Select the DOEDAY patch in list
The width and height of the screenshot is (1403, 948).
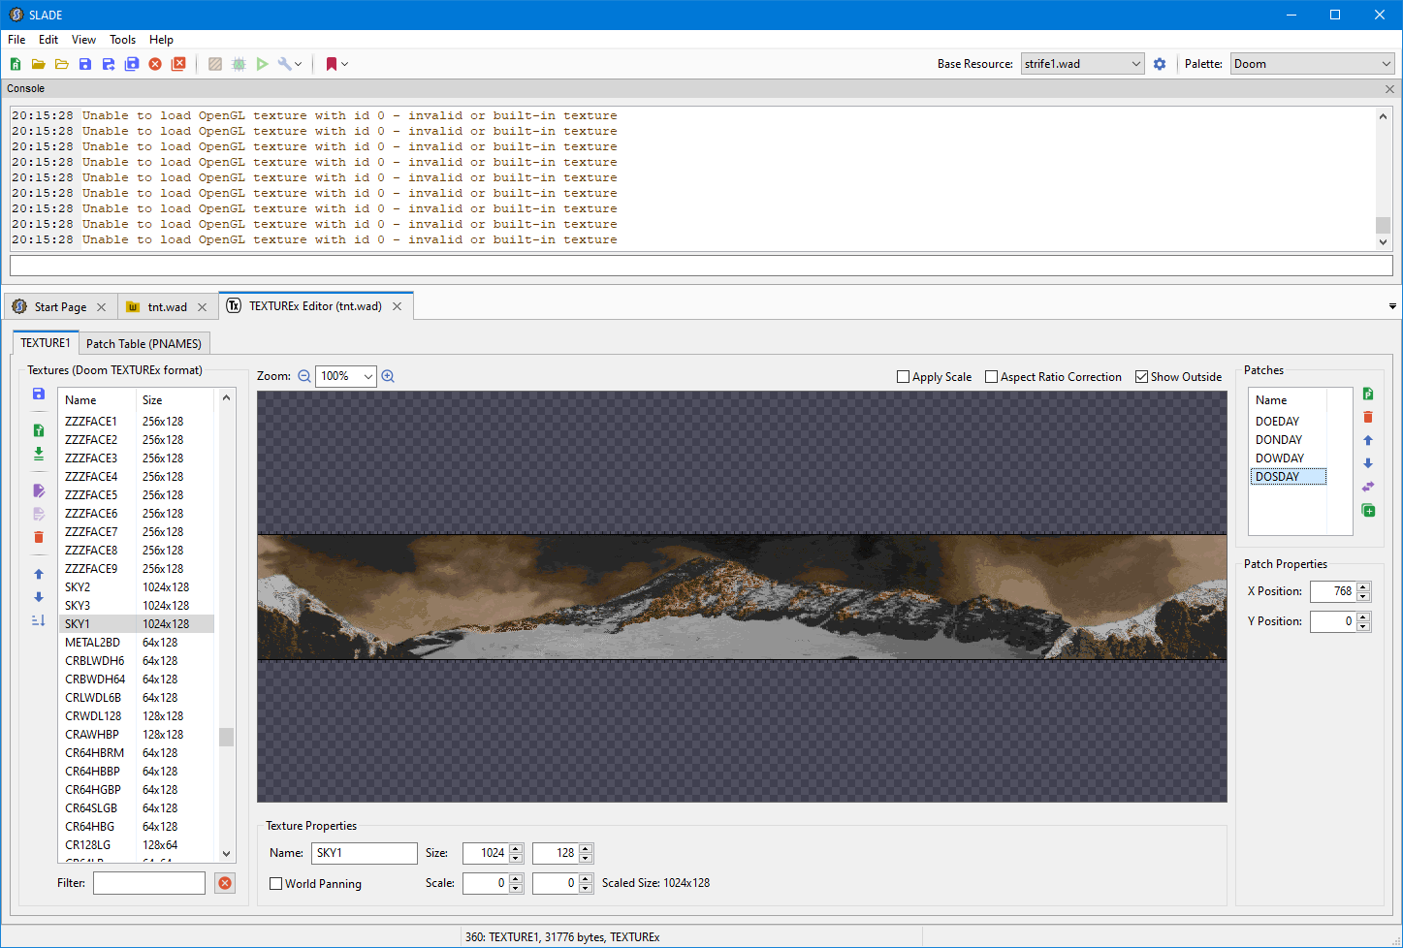click(x=1289, y=422)
